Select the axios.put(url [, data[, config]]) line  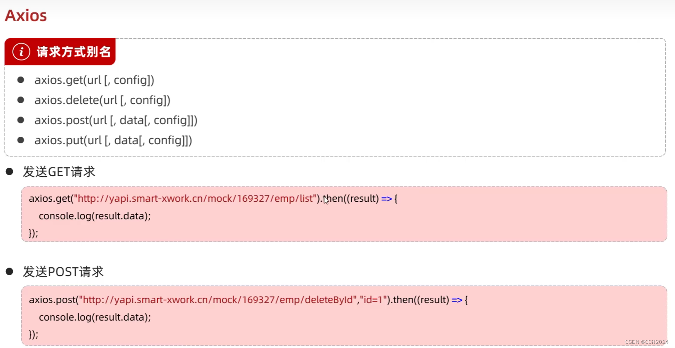point(113,140)
